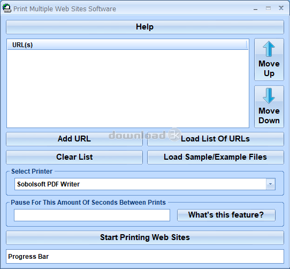Click the URL(s) column divider edge
The width and height of the screenshot is (290, 269).
pyautogui.click(x=247, y=45)
